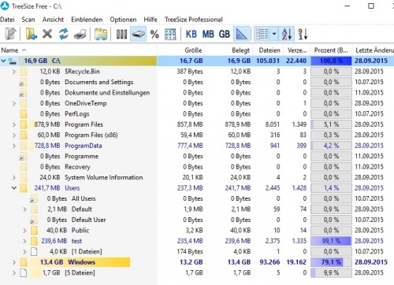Show sizes in MB

point(208,34)
